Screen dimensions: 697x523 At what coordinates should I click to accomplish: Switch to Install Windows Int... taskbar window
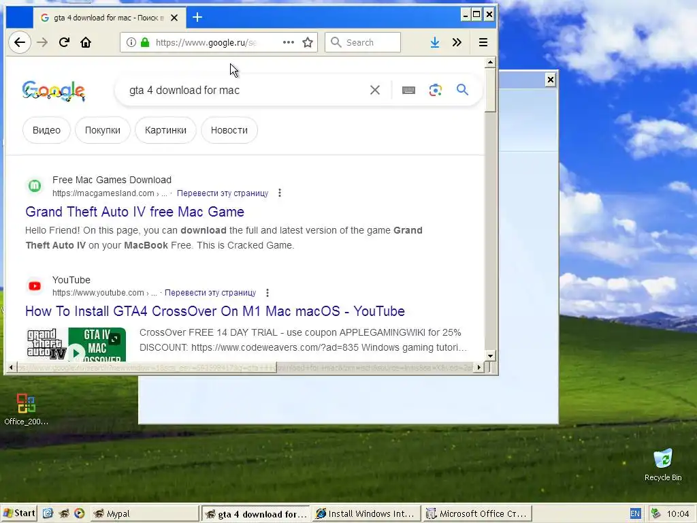pos(366,513)
